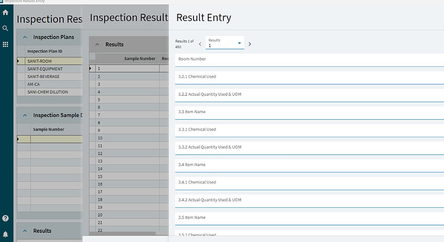444x242 pixels.
Task: Open the notifications bell icon
Action: 5,234
